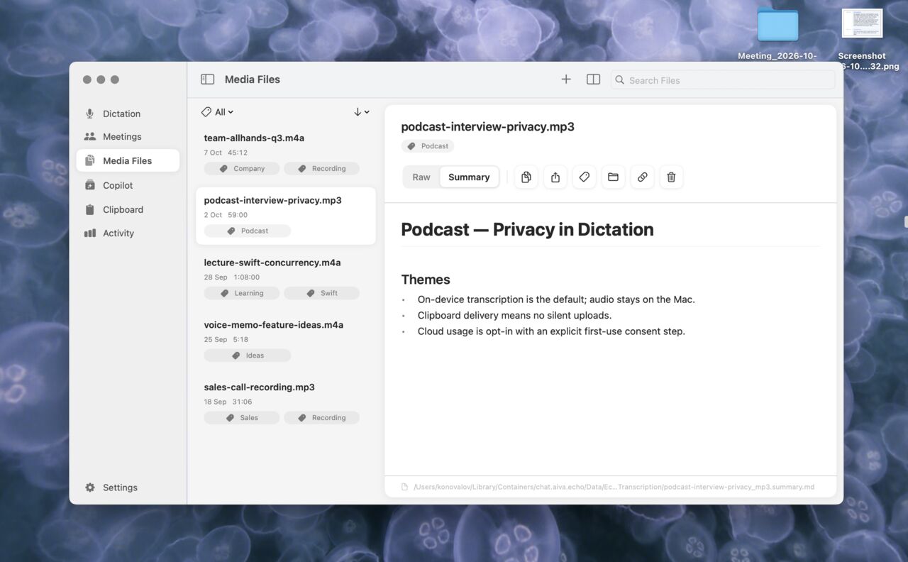The width and height of the screenshot is (908, 562).
Task: Click the Recording tag on sales-call-recording.mp3
Action: [322, 418]
